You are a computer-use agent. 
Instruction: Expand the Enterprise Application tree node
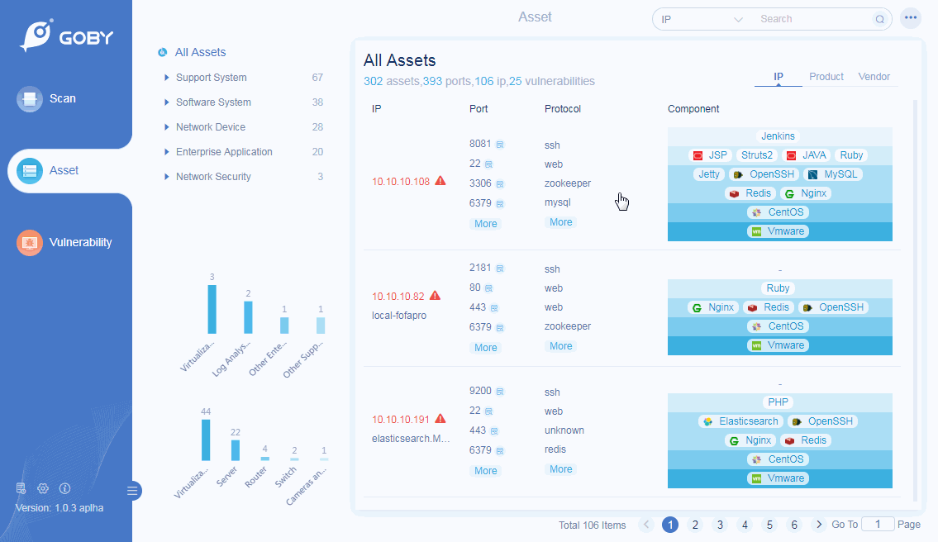pos(166,152)
